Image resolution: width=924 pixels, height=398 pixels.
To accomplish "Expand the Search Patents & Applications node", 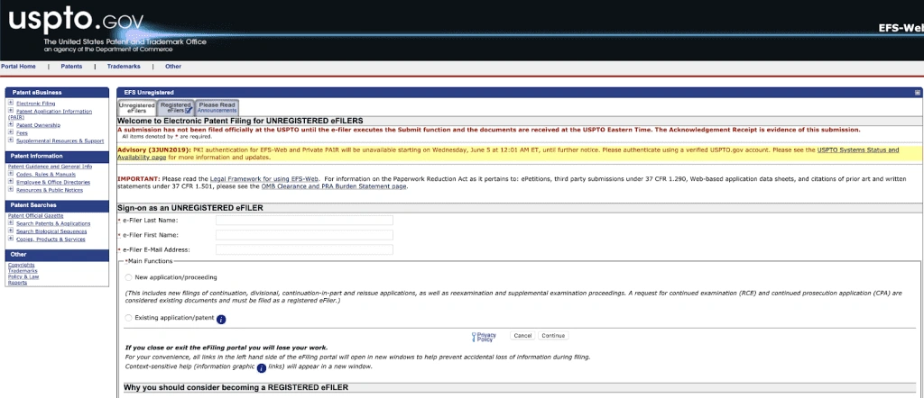I will coord(11,223).
